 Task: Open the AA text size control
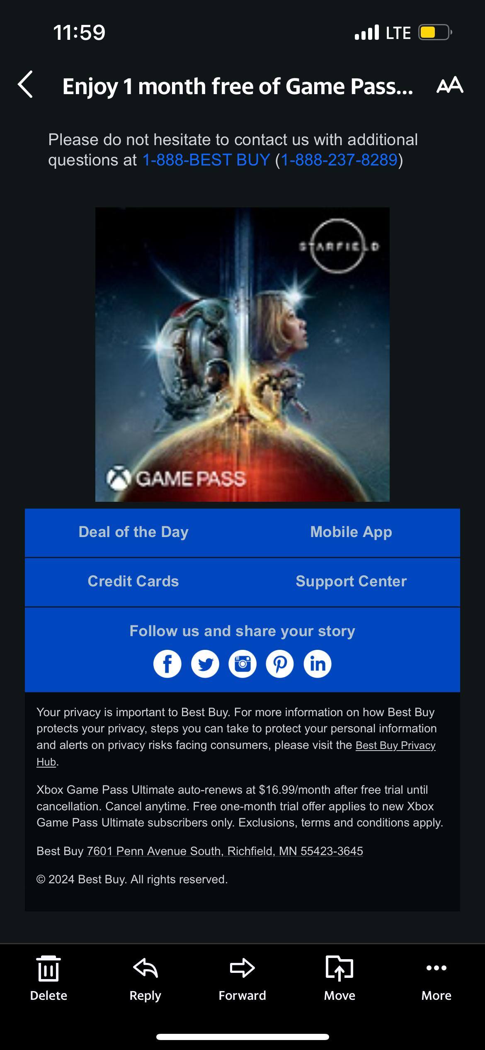[450, 85]
